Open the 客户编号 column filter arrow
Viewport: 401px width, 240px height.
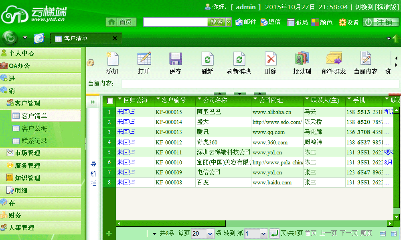pos(158,99)
